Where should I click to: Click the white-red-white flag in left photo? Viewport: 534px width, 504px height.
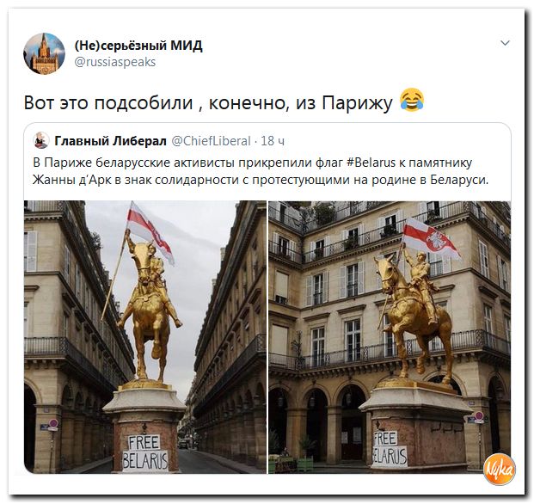point(150,231)
